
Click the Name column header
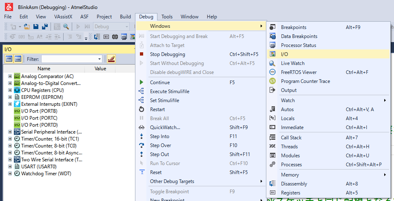pyautogui.click(x=44, y=68)
